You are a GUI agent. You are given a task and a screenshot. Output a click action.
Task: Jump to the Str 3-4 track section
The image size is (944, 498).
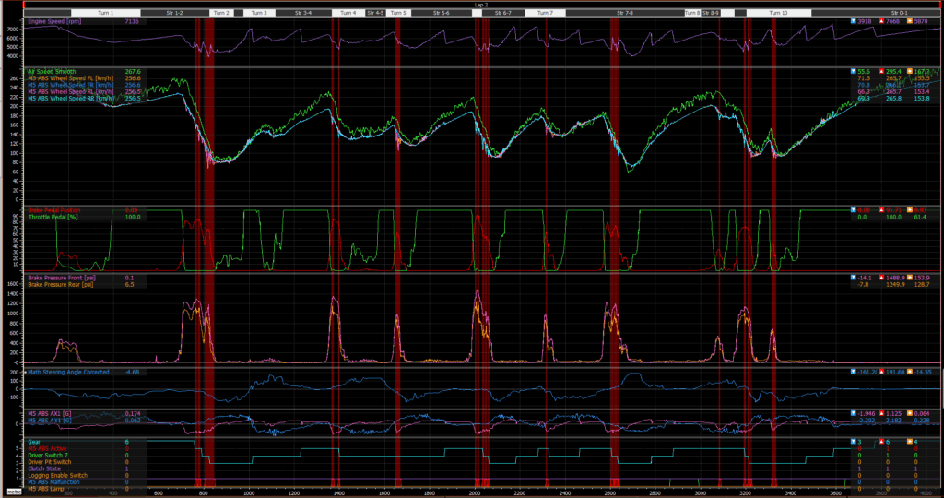(302, 14)
